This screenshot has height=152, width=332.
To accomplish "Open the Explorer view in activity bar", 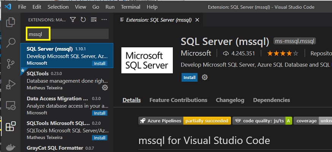I will click(11, 22).
